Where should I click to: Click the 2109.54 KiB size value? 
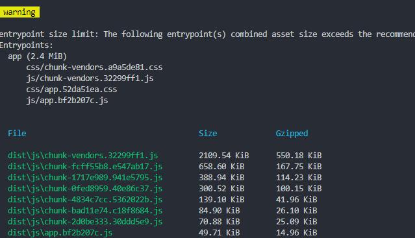tap(223, 156)
